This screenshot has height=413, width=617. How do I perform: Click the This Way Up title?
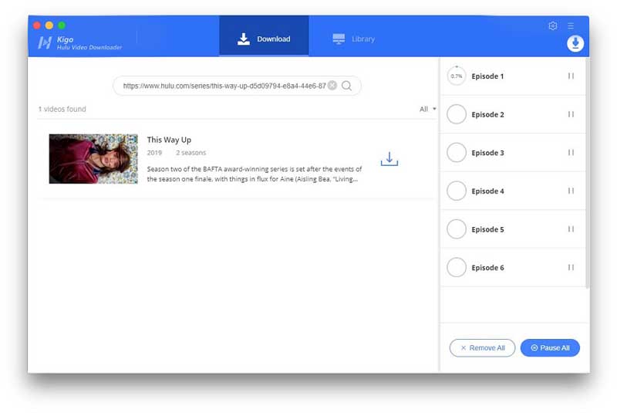coord(169,140)
